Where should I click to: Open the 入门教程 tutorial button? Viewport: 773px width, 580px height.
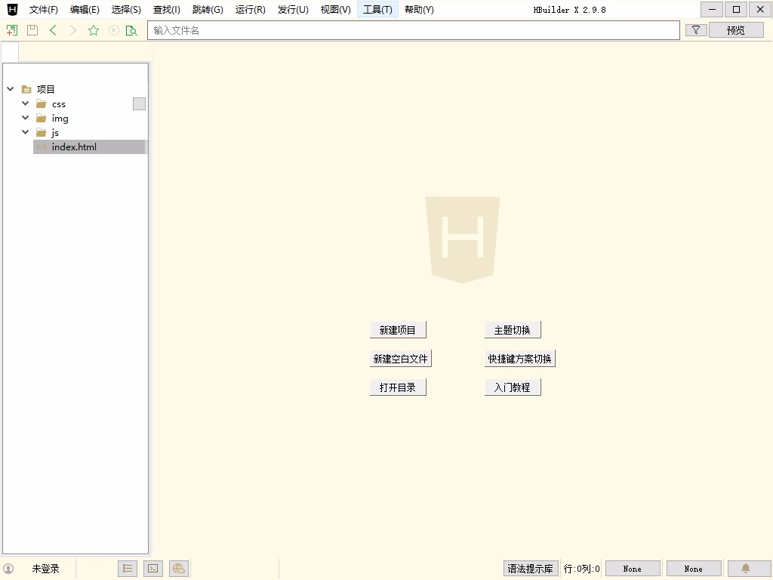click(x=513, y=387)
